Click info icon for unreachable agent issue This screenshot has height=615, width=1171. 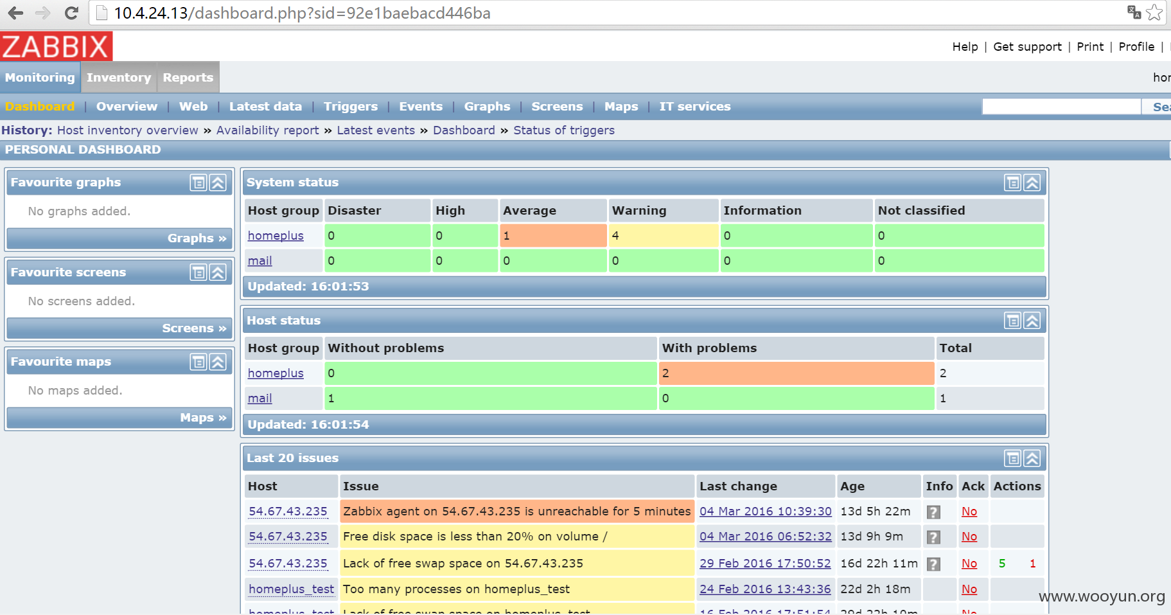point(933,512)
